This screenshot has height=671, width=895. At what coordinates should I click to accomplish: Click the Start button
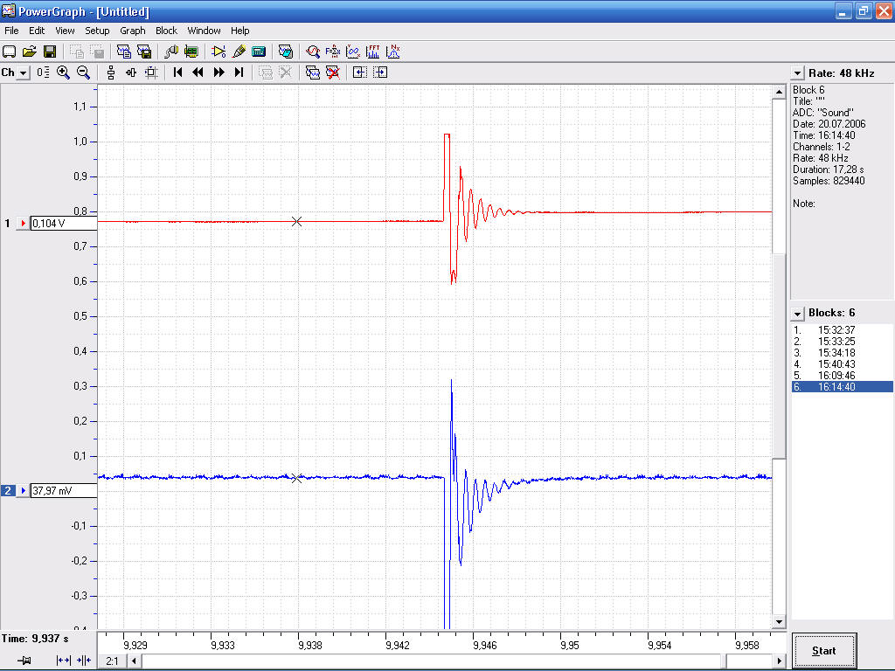coord(823,650)
